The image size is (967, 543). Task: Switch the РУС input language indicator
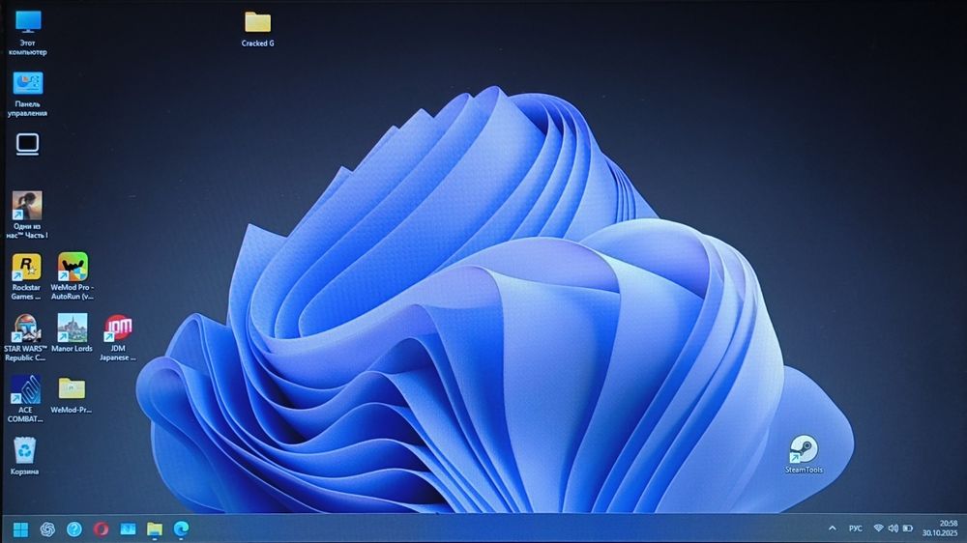coord(856,529)
